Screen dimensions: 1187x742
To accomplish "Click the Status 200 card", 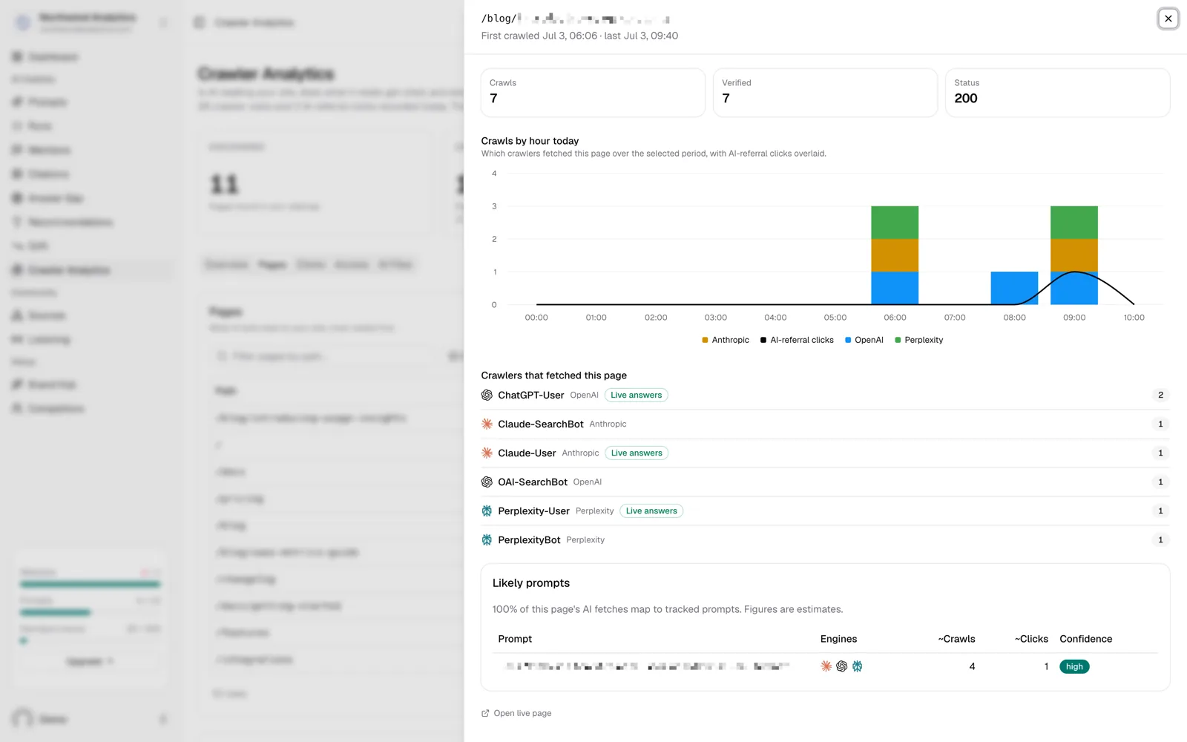I will (1057, 93).
